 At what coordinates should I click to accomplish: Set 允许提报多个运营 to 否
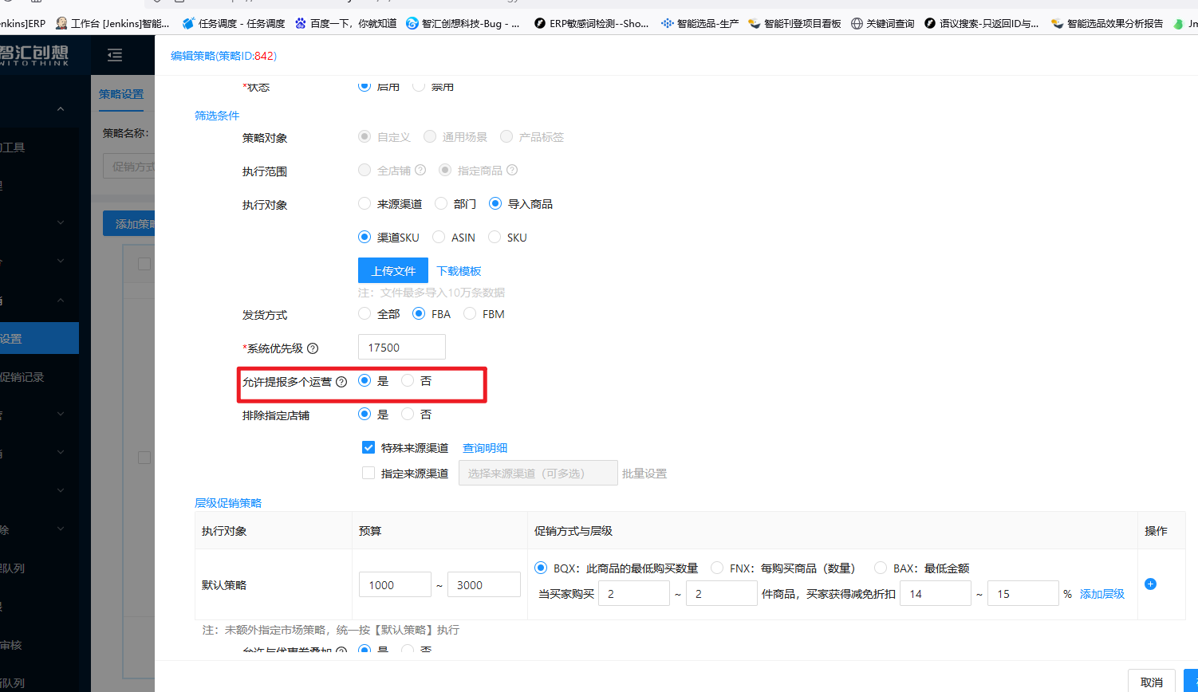click(408, 381)
